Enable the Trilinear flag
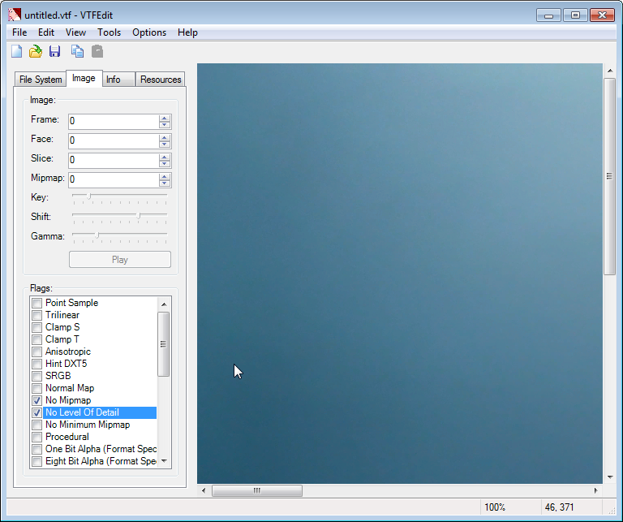 pos(37,315)
